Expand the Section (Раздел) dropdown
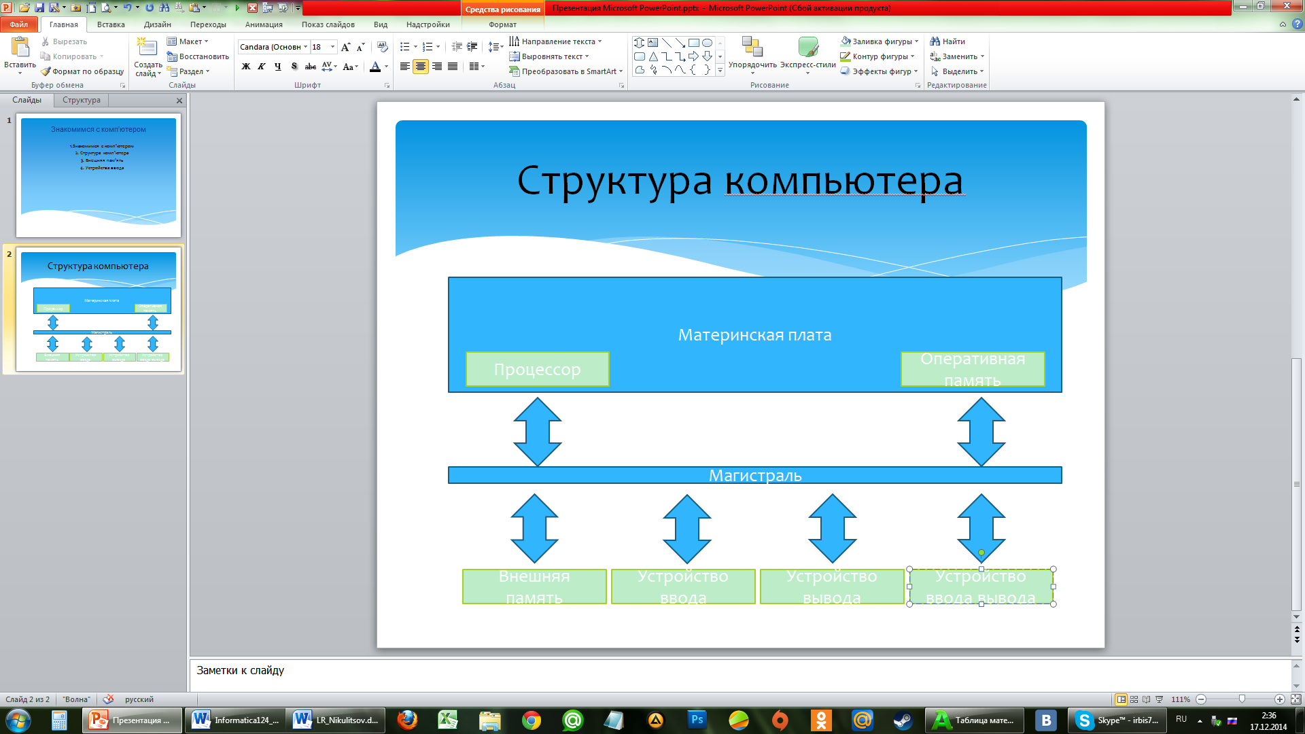 coord(188,71)
